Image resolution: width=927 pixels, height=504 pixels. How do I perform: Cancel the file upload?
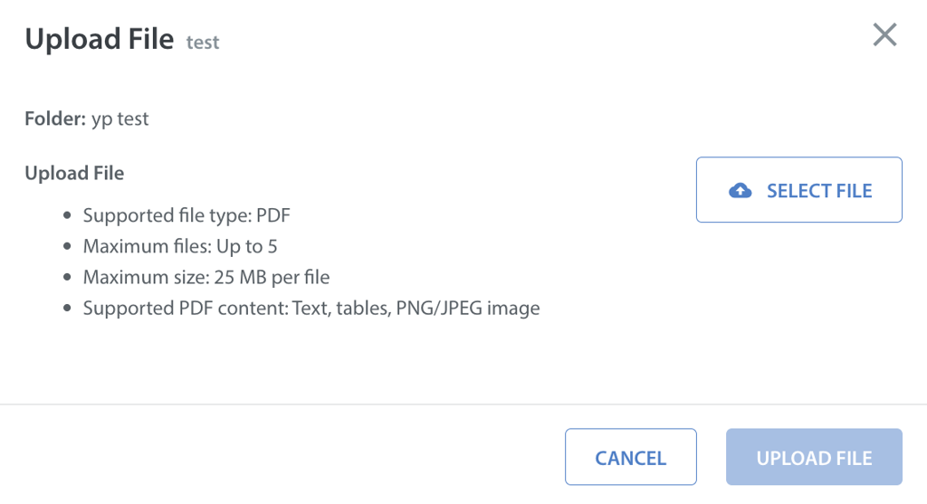click(x=630, y=457)
